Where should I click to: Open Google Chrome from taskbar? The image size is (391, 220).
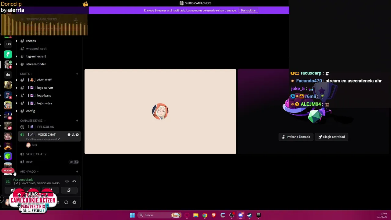205,215
